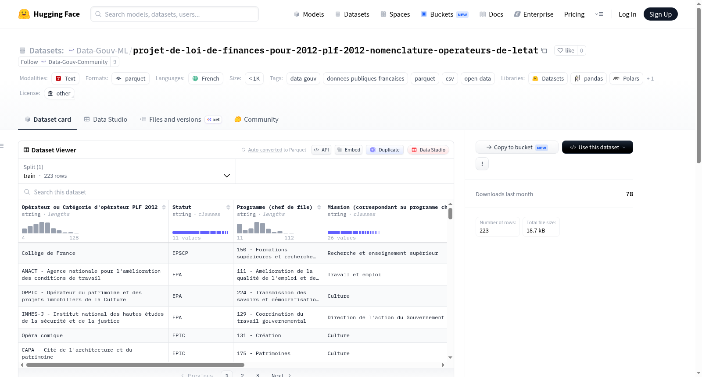Click the Log In link
702x377 pixels.
point(627,14)
